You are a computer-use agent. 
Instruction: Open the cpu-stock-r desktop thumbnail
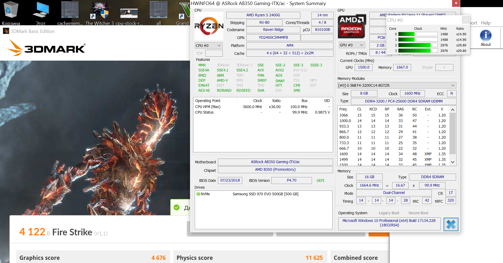[129, 13]
